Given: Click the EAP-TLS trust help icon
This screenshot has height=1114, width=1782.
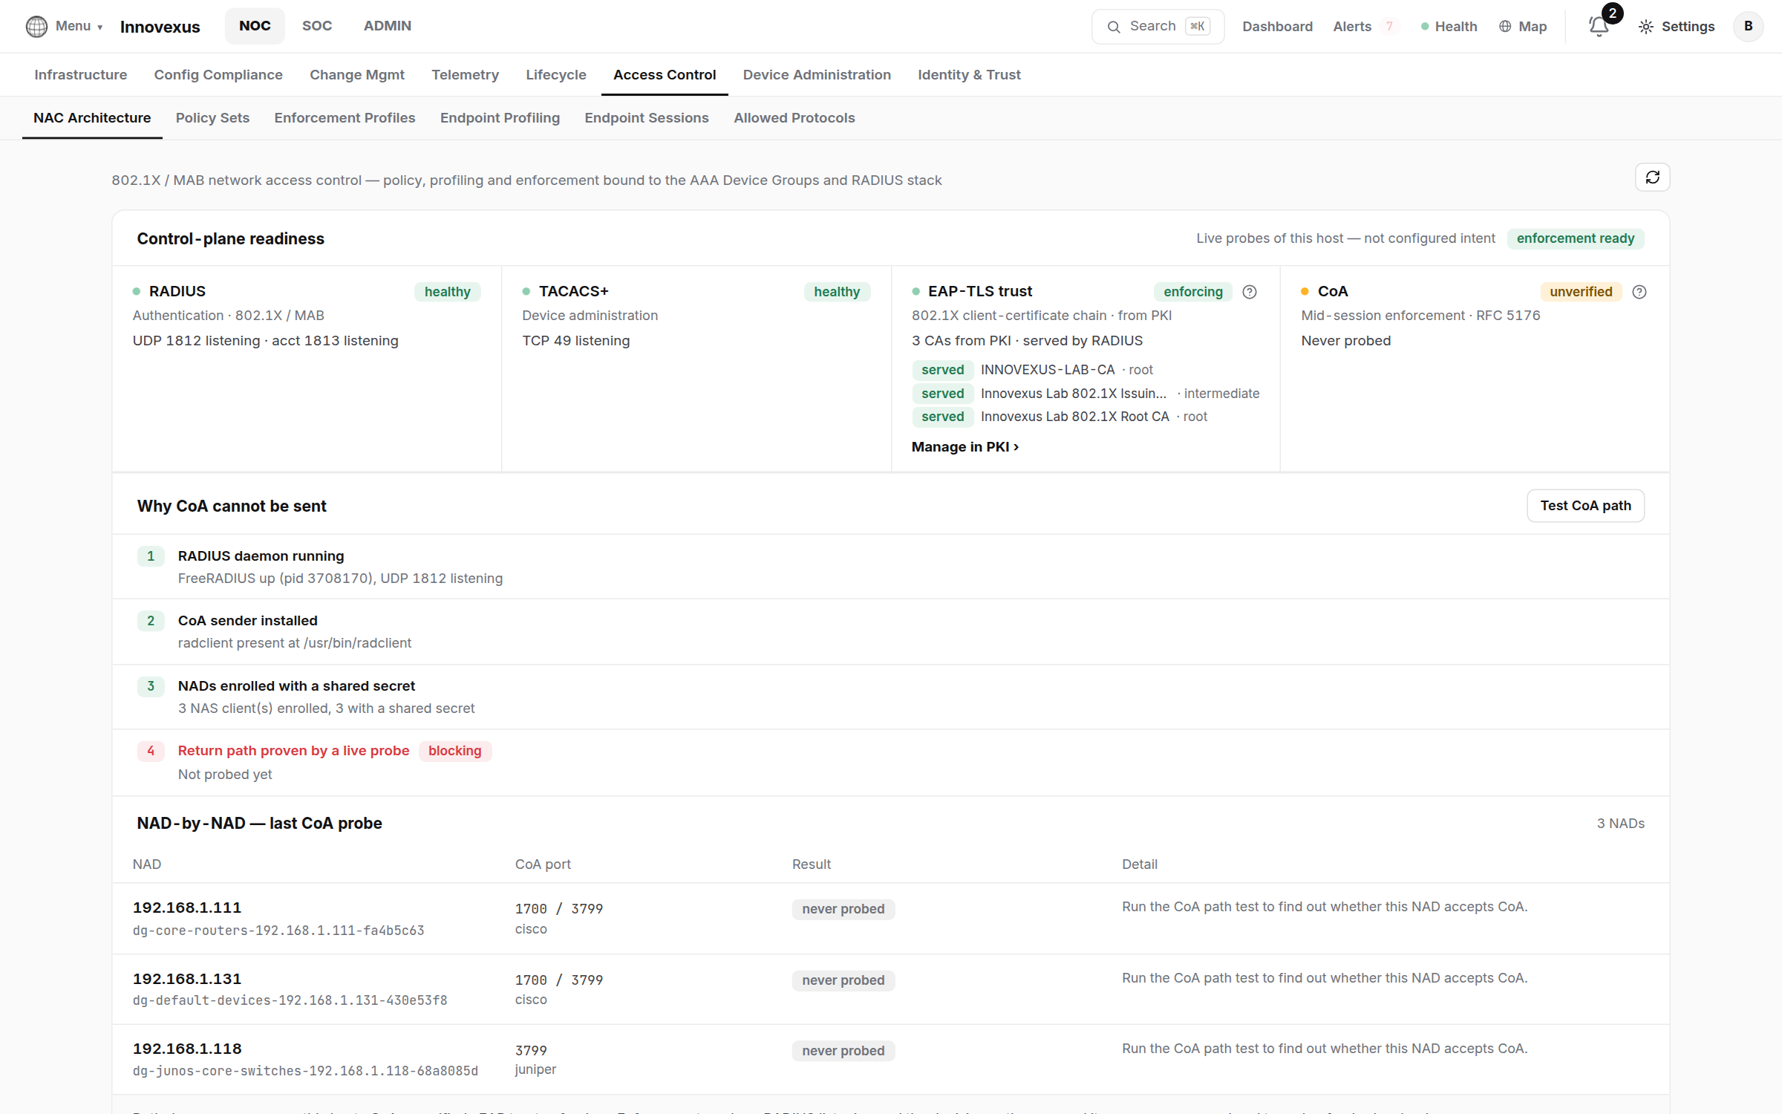Looking at the screenshot, I should tap(1250, 292).
